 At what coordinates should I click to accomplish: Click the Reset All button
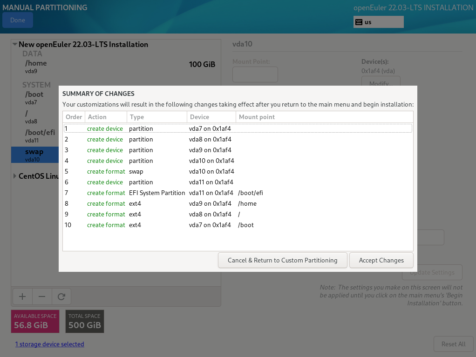(x=453, y=344)
